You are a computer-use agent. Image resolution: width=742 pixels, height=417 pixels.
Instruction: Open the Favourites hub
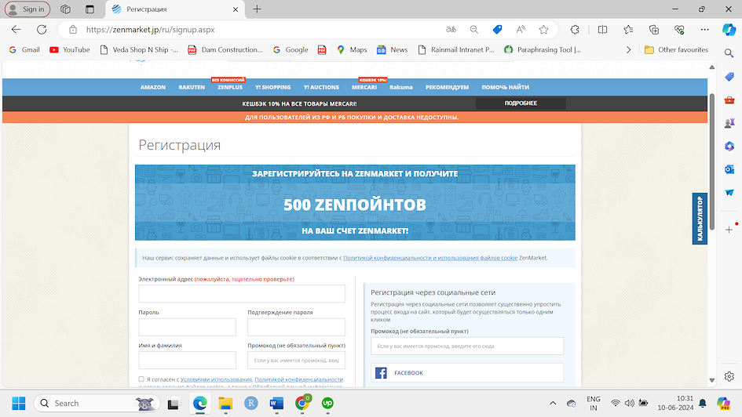pyautogui.click(x=628, y=29)
